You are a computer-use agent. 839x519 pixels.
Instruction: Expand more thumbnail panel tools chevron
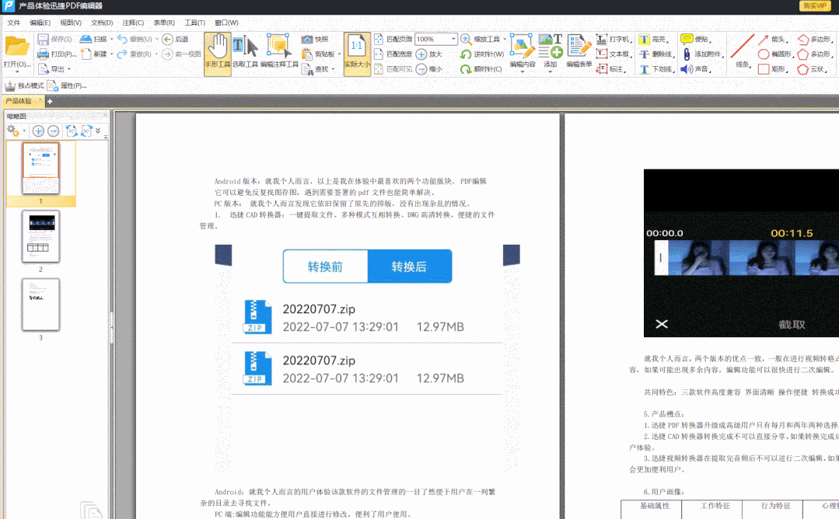[x=98, y=131]
